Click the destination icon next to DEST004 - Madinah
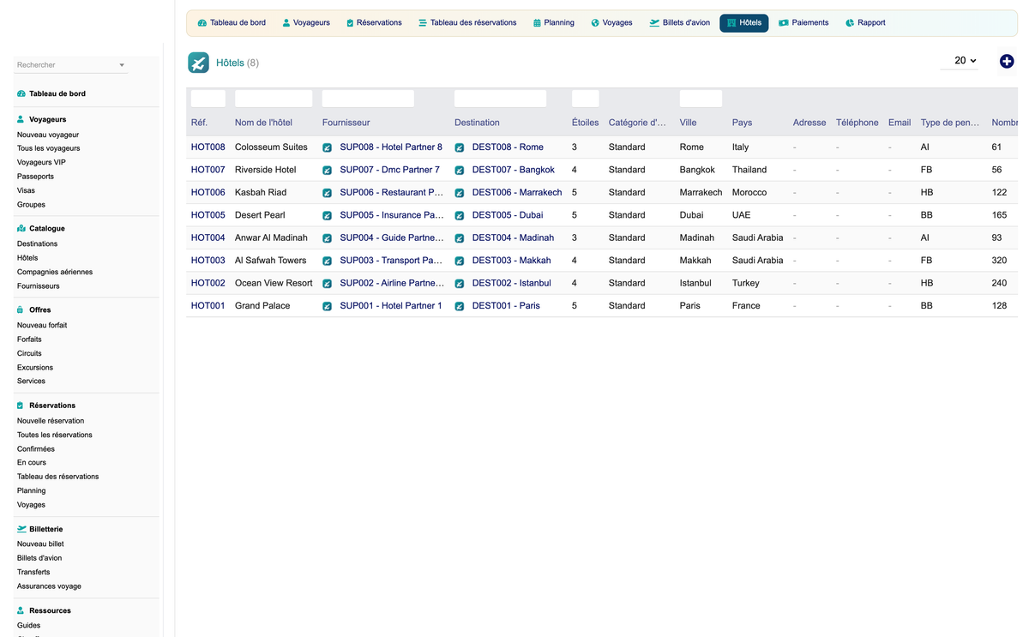The height and width of the screenshot is (637, 1029). point(460,238)
